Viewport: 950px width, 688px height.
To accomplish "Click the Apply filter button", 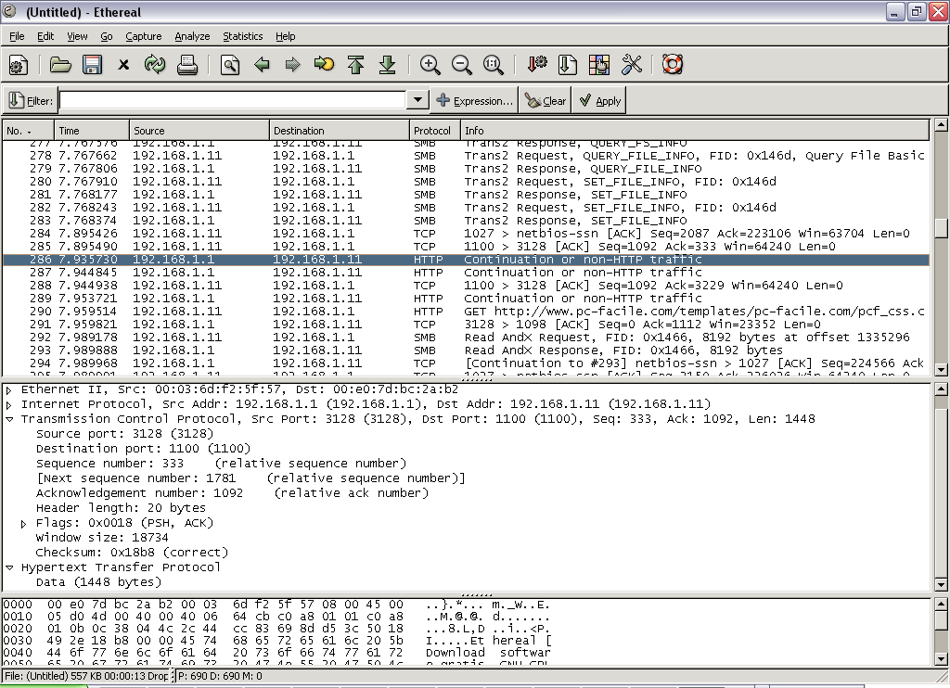I will point(599,101).
